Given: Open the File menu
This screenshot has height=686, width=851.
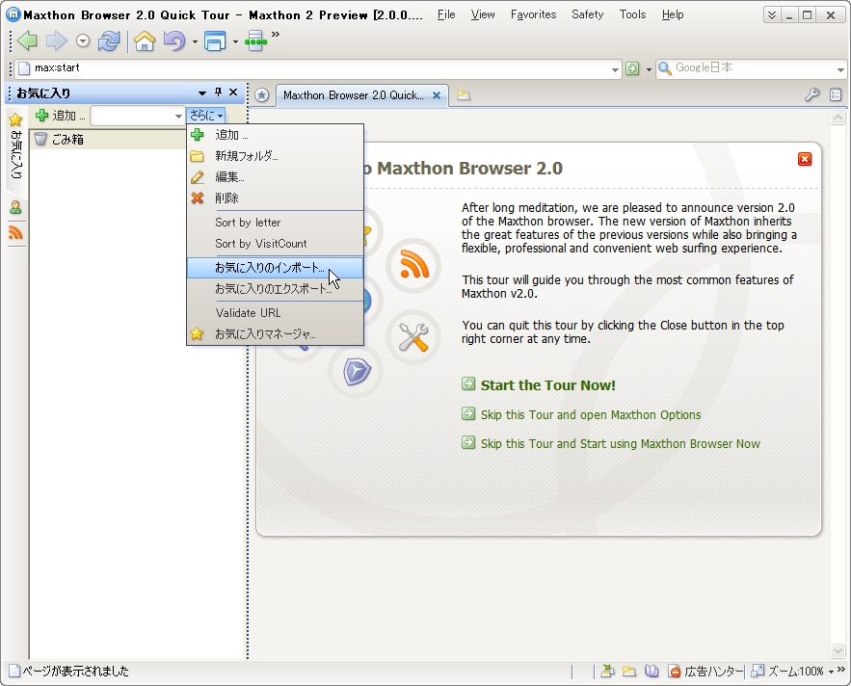Looking at the screenshot, I should 446,14.
